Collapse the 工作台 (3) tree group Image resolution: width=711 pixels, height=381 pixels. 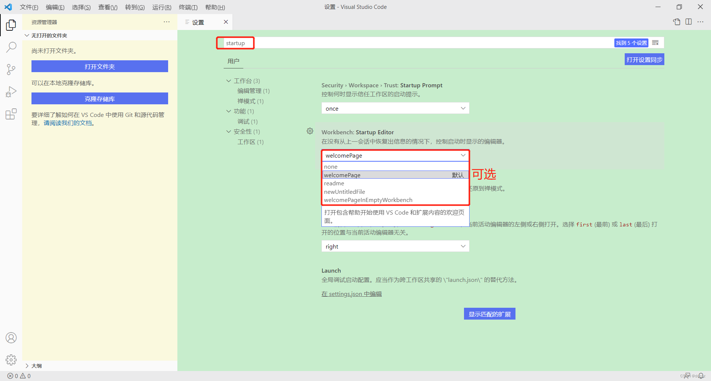229,81
